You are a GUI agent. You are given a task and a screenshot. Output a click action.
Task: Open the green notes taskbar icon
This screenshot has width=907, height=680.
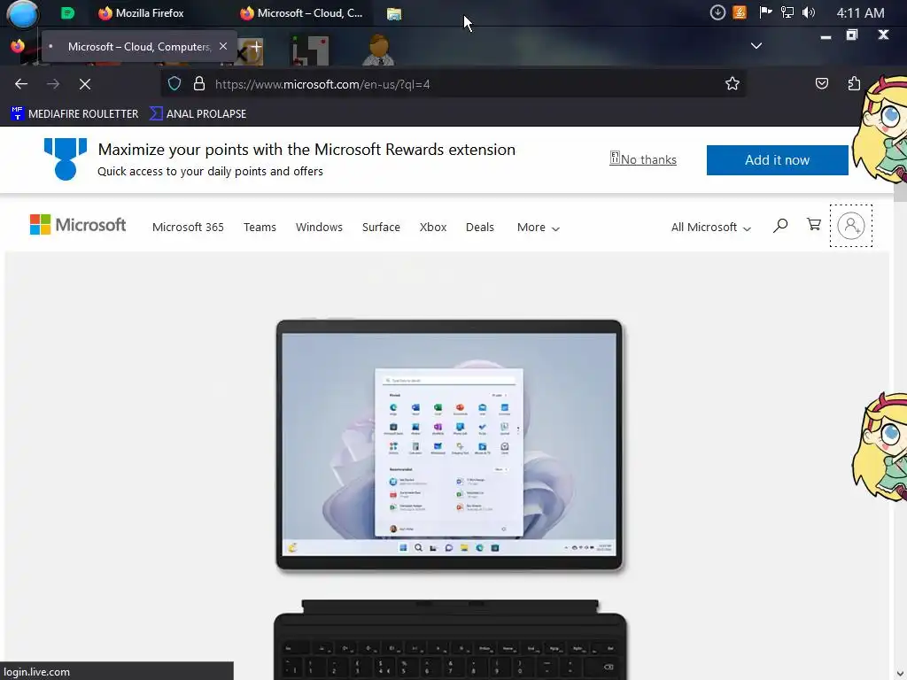pyautogui.click(x=67, y=12)
